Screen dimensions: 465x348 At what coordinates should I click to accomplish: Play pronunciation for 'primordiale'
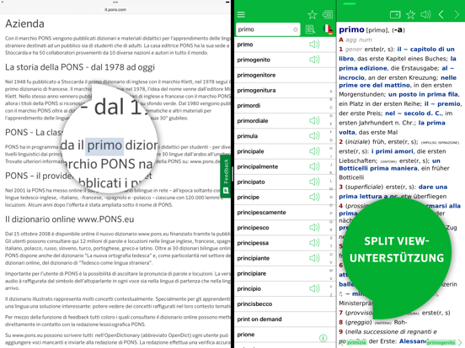tap(314, 121)
